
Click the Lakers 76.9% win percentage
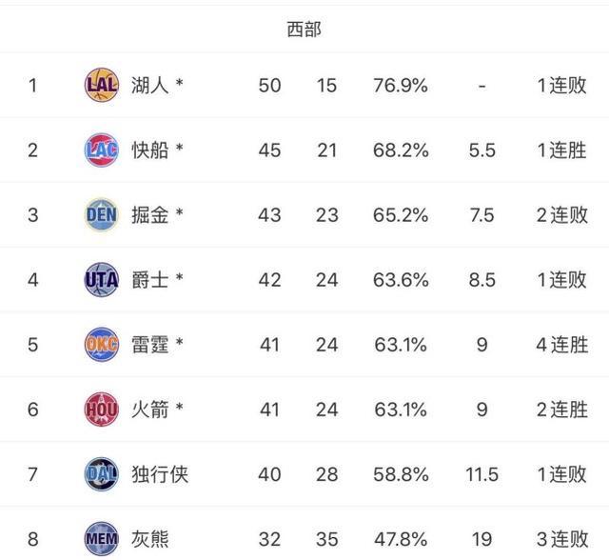click(x=400, y=86)
